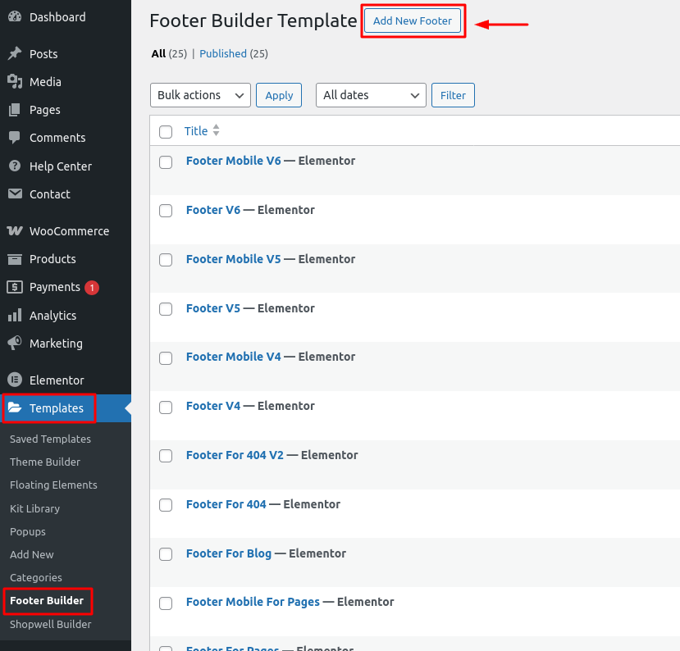Sort the list by Title column arrows
Screen dimensions: 680x651
(217, 131)
